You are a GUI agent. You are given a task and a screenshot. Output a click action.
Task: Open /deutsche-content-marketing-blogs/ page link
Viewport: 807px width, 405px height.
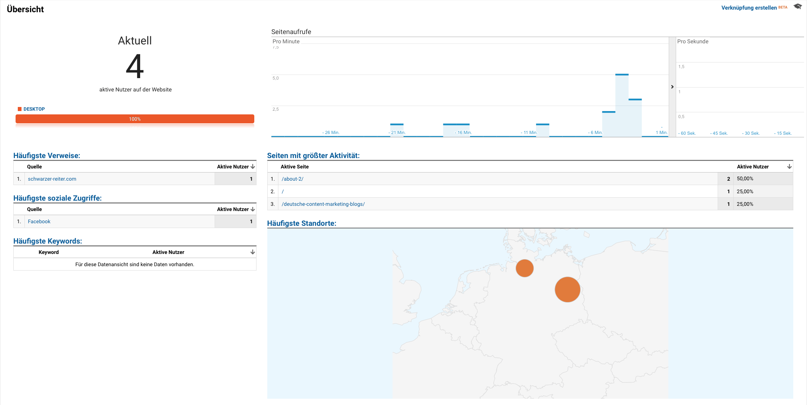(323, 204)
